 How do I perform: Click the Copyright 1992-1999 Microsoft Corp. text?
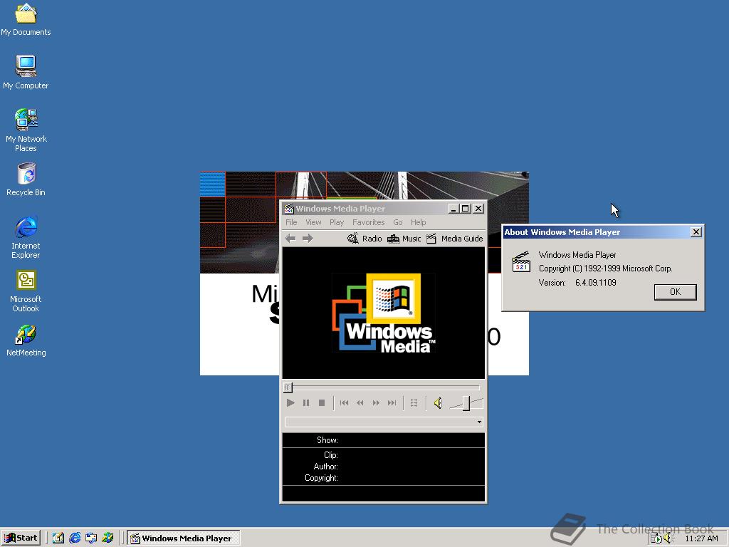tap(605, 269)
